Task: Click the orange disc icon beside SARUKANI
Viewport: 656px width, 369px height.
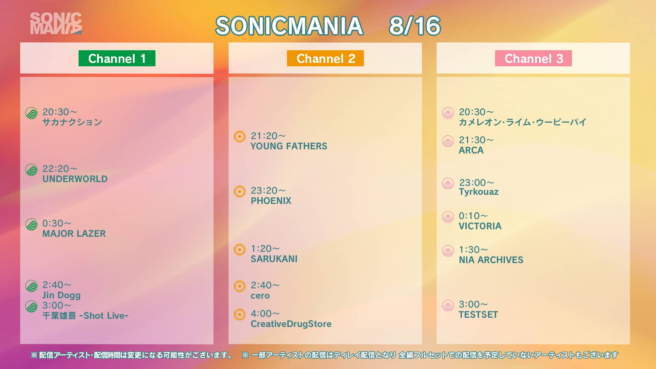Action: [x=240, y=249]
